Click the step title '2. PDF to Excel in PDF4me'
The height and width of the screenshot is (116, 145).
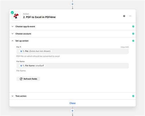[39, 17]
